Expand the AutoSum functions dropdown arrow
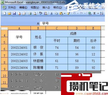 pos(98,14)
